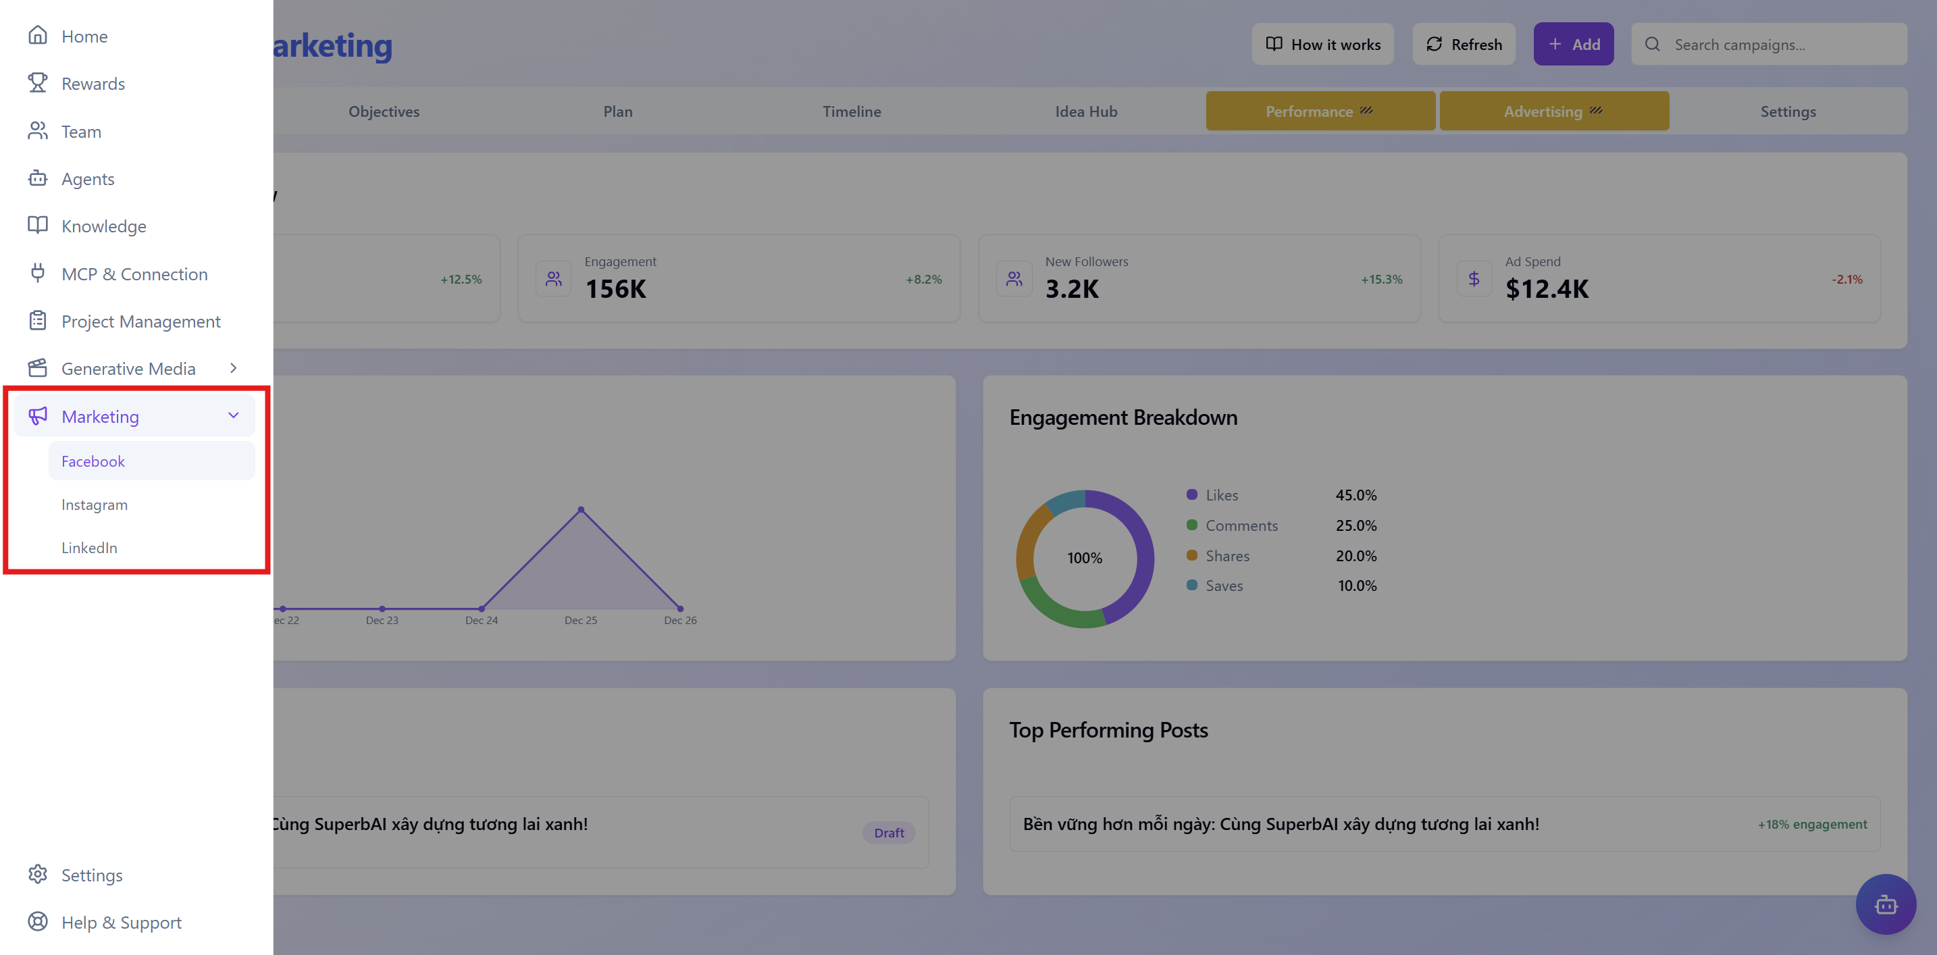Click the engagement breakdown donut chart

pyautogui.click(x=1085, y=558)
